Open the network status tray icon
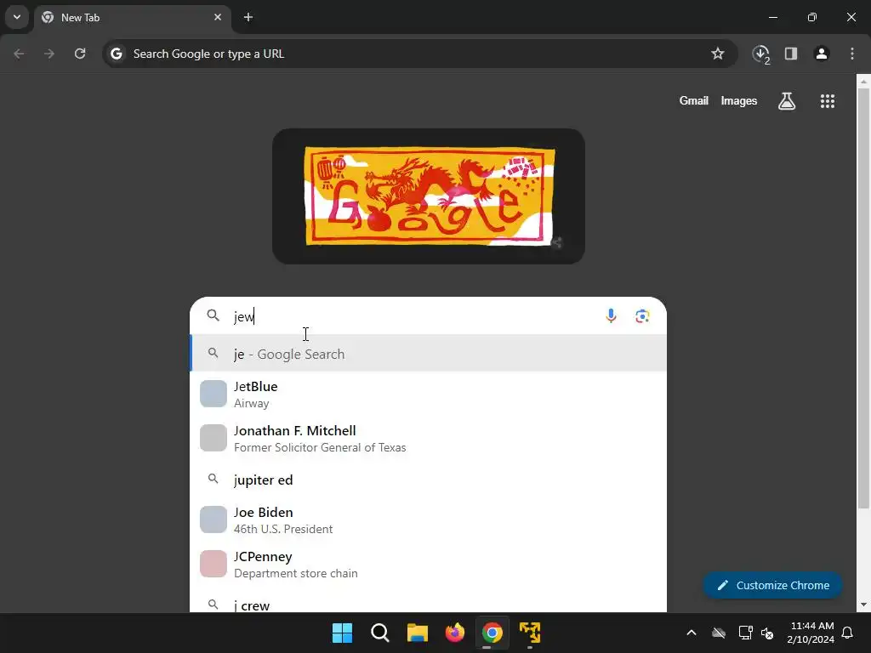 click(745, 633)
